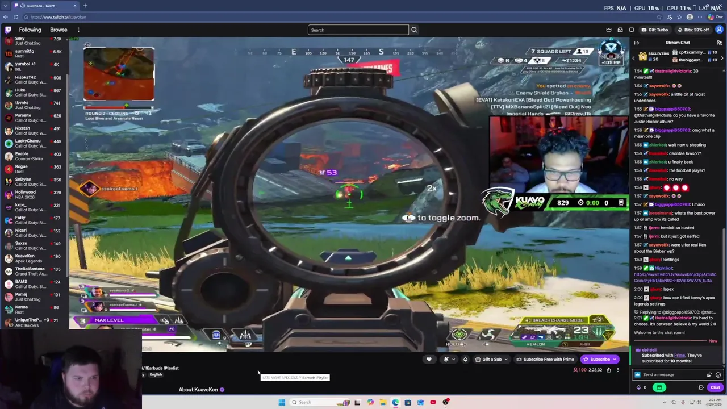Viewport: 727px width, 409px height.
Task: Open Prime Offers crown icon
Action: 609,30
